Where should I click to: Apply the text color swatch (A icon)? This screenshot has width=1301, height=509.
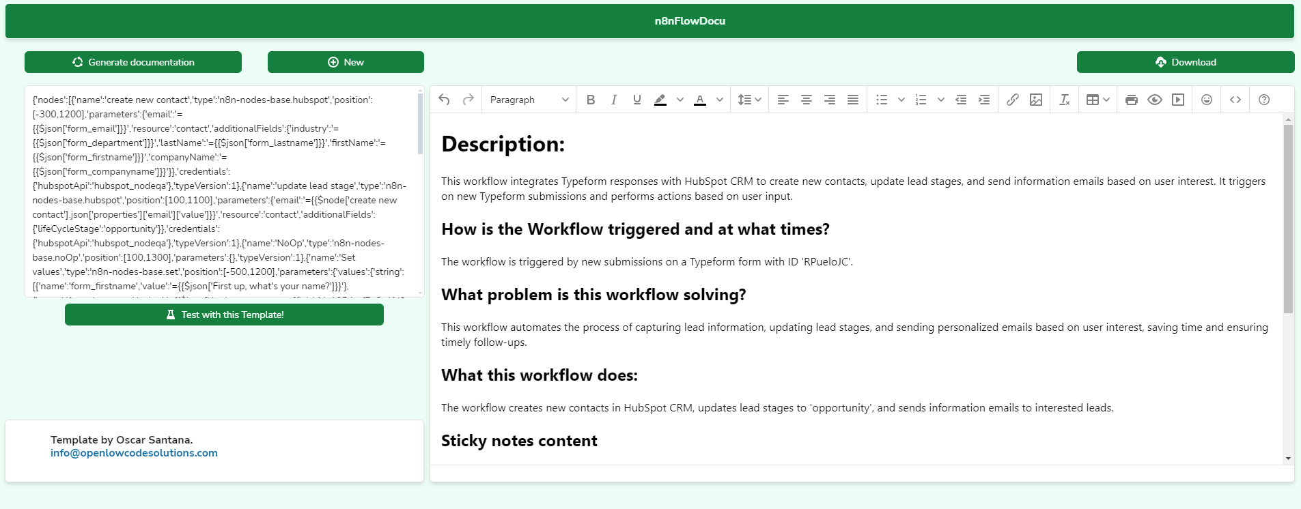tap(700, 100)
